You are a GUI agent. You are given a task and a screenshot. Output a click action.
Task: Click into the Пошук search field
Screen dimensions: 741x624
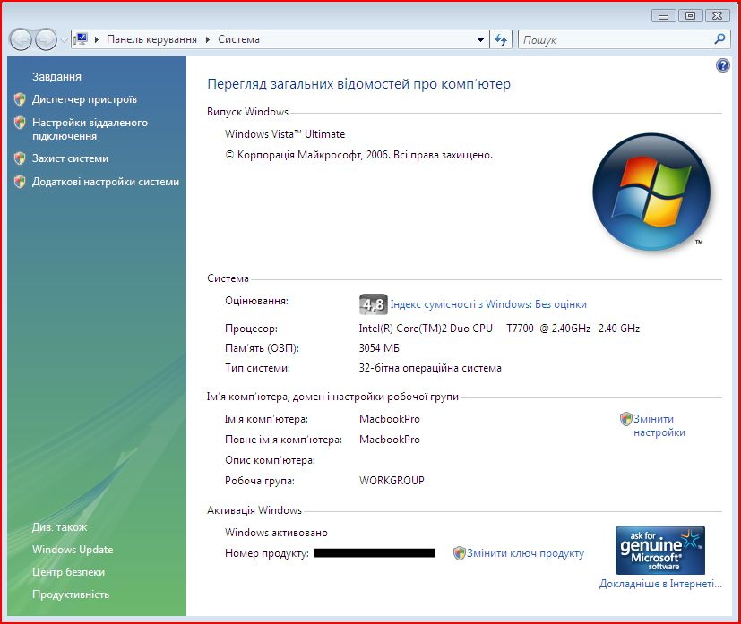pos(615,40)
